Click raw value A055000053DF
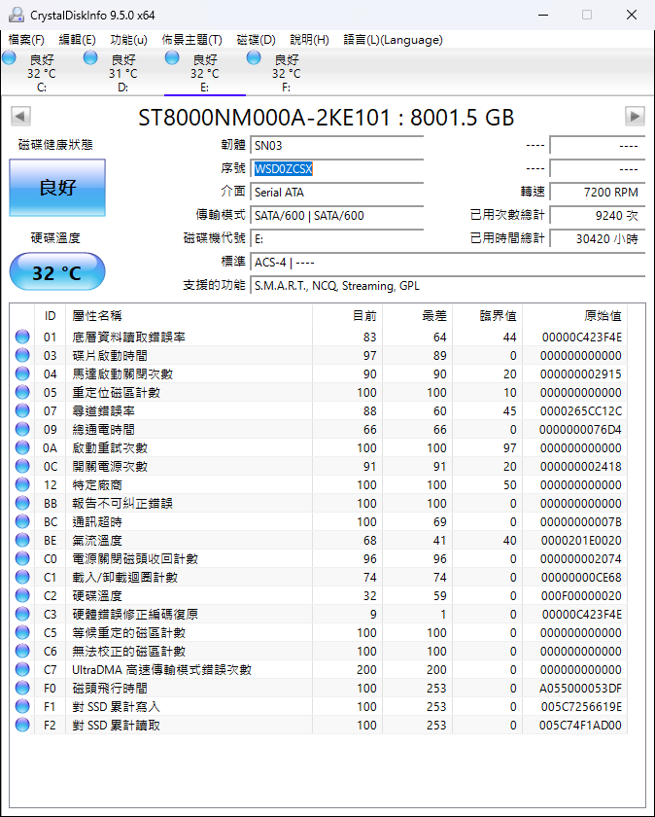The image size is (655, 817). 580,689
